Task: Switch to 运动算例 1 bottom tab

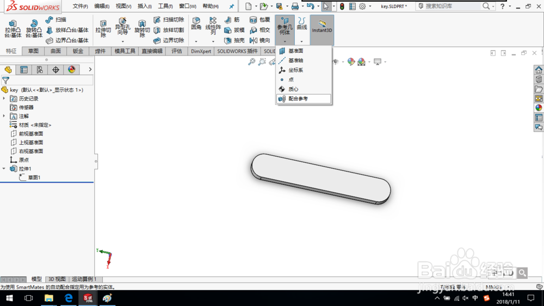Action: pyautogui.click(x=84, y=279)
